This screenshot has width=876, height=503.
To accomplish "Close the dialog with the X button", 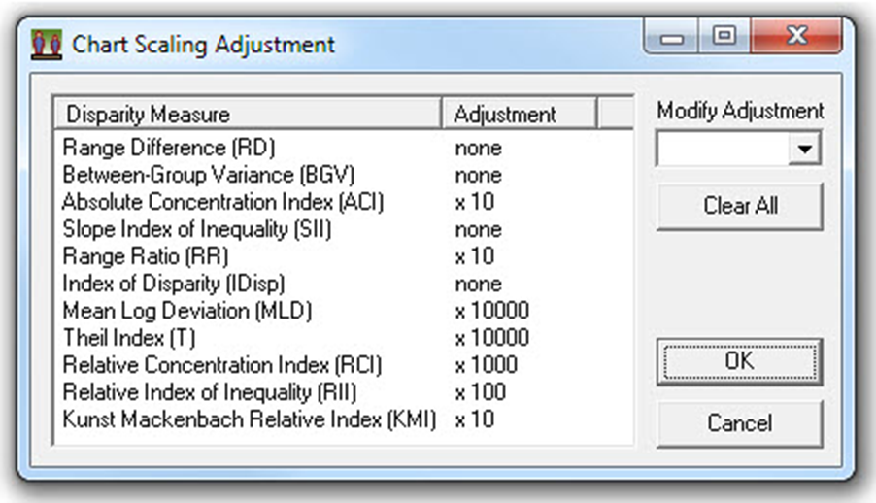I will 795,38.
